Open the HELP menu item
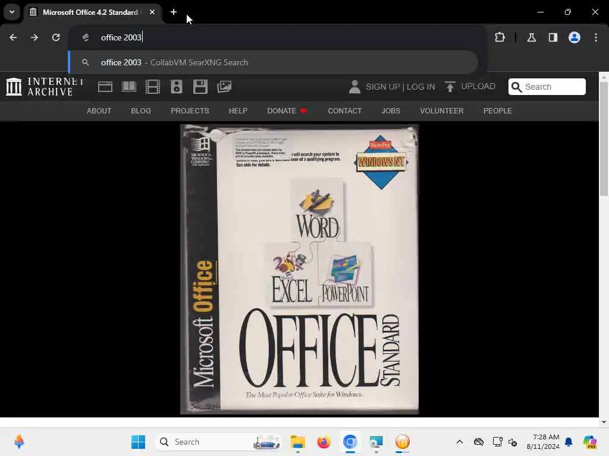The width and height of the screenshot is (609, 456). point(238,111)
